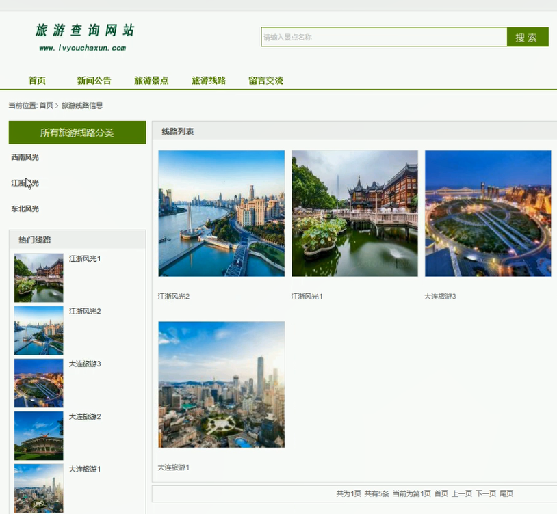557x514 pixels.
Task: Click 大连旅游3 caption in 线路列表
Action: tap(440, 296)
